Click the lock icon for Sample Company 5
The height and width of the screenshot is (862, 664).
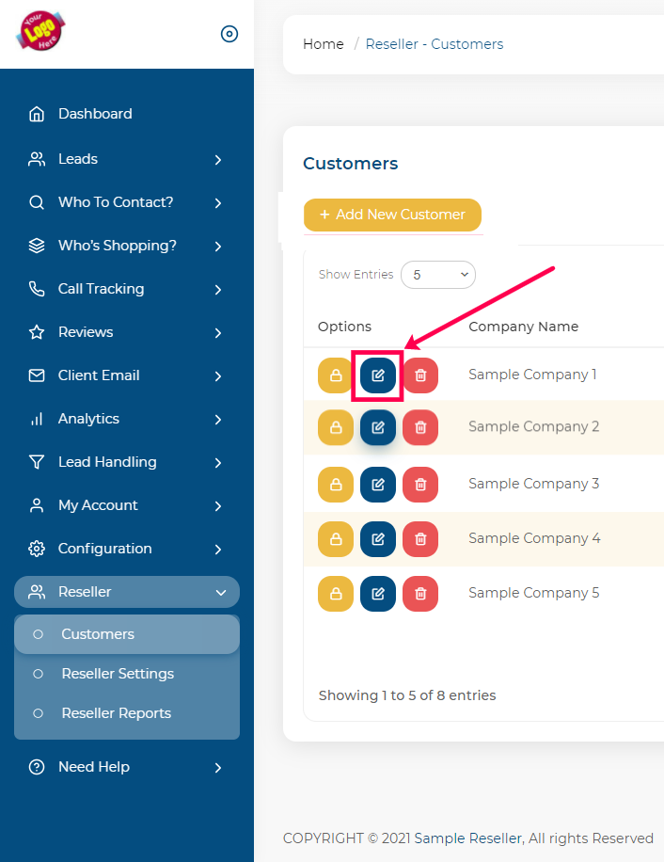pos(336,594)
